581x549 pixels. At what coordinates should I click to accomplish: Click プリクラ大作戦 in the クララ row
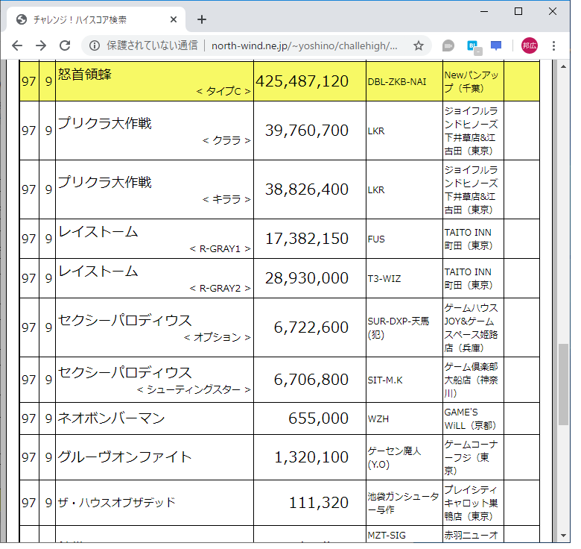[x=105, y=123]
